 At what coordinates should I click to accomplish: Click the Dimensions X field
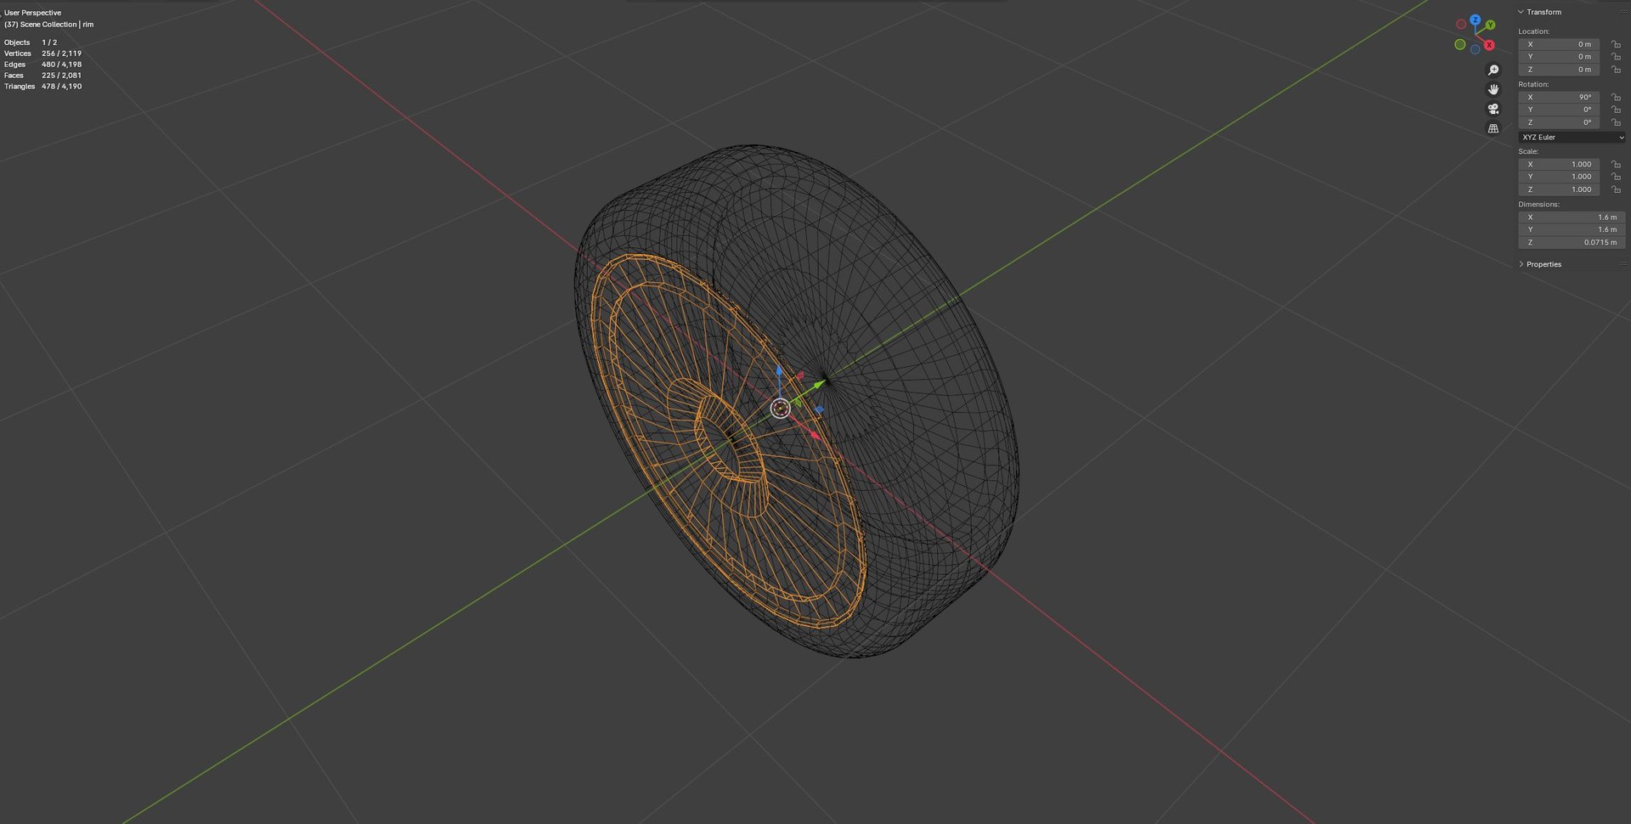click(1572, 217)
